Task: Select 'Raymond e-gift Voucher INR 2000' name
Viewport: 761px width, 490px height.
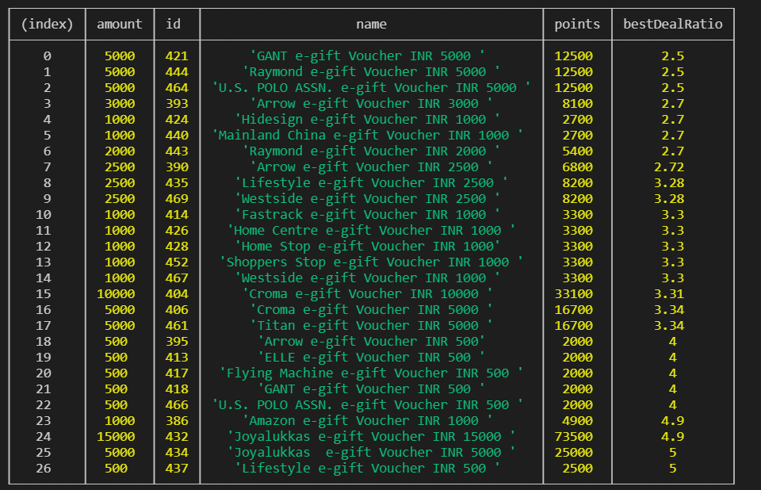Action: click(x=371, y=151)
